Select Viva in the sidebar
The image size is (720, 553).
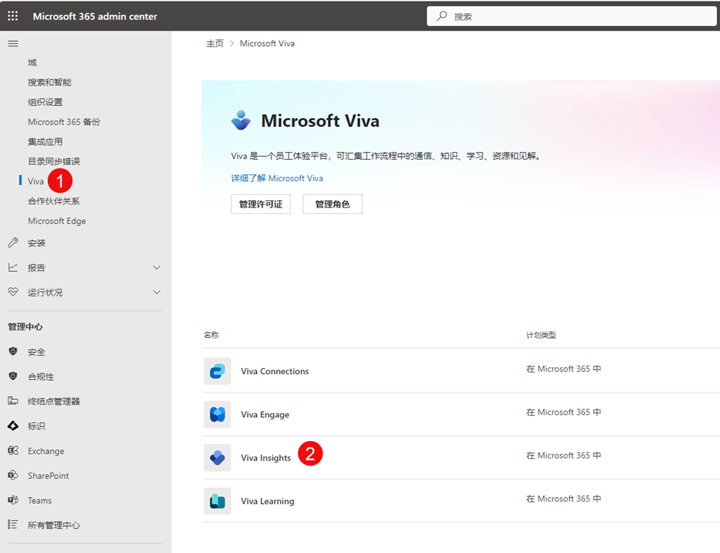36,181
